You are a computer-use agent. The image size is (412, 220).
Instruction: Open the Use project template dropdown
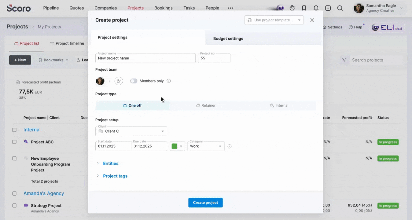point(274,20)
